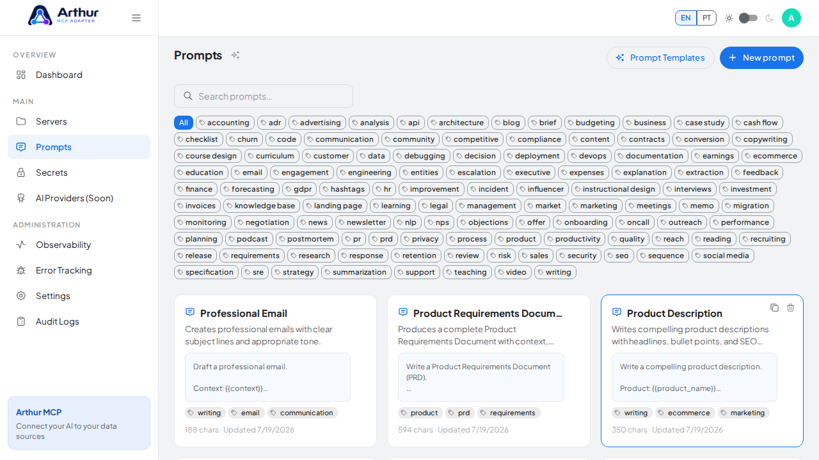Click the 'Draft a professional email.' preview text
Viewport: 819px width, 460px height.
[x=240, y=367]
